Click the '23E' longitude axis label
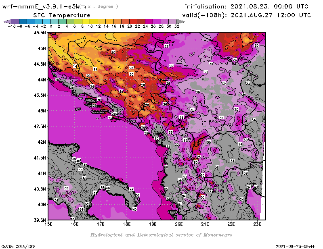The width and height of the screenshot is (323, 249). (x=257, y=224)
